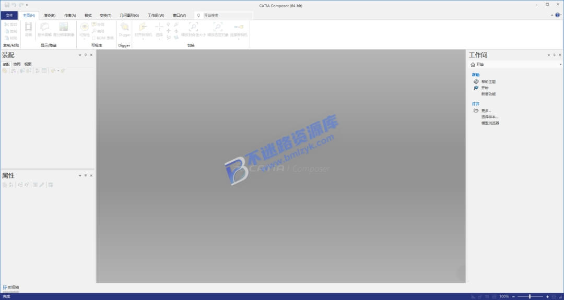Select the 主页(H) ribbon tab
Screen dimensions: 564x300
(29, 16)
